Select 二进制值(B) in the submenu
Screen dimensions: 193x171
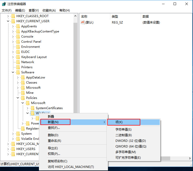[x=134, y=135]
